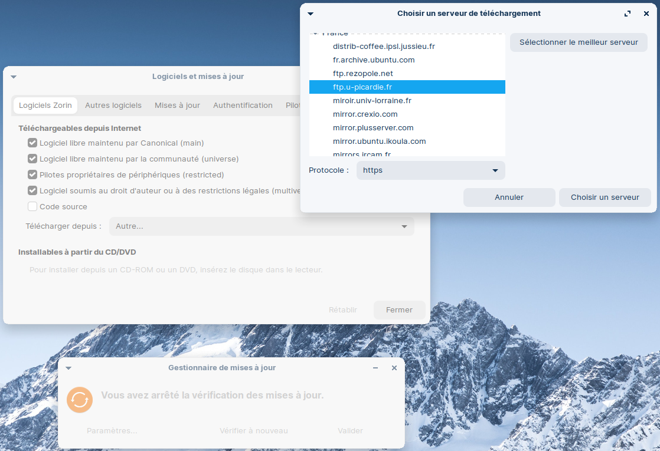Minimize the Gestionnaire de mises à jour window

pyautogui.click(x=375, y=368)
